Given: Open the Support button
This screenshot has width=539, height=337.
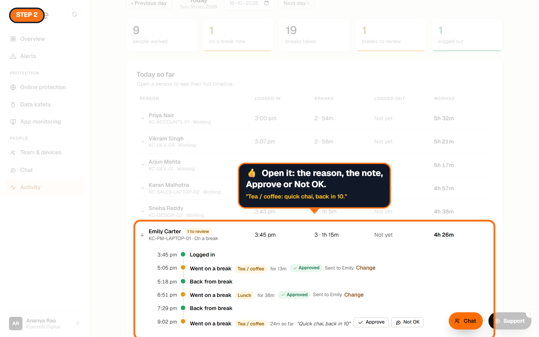Looking at the screenshot, I should pyautogui.click(x=510, y=321).
